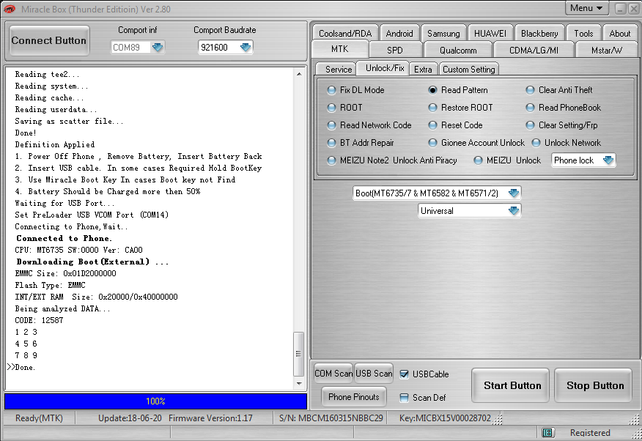
Task: Click the Connected to Phone. log line
Action: point(64,239)
